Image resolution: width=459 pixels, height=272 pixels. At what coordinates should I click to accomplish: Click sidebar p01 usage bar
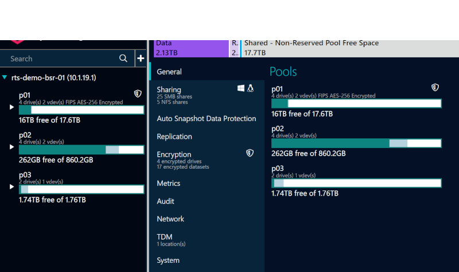click(x=81, y=110)
